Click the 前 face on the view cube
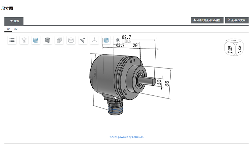Screen dimensions: 250x145 pyautogui.click(x=230, y=48)
